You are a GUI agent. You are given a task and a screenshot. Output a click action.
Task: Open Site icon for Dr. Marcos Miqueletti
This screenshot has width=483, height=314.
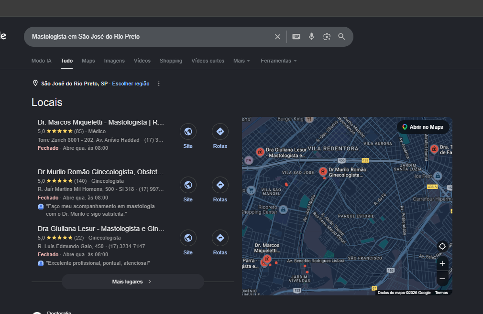tap(188, 132)
